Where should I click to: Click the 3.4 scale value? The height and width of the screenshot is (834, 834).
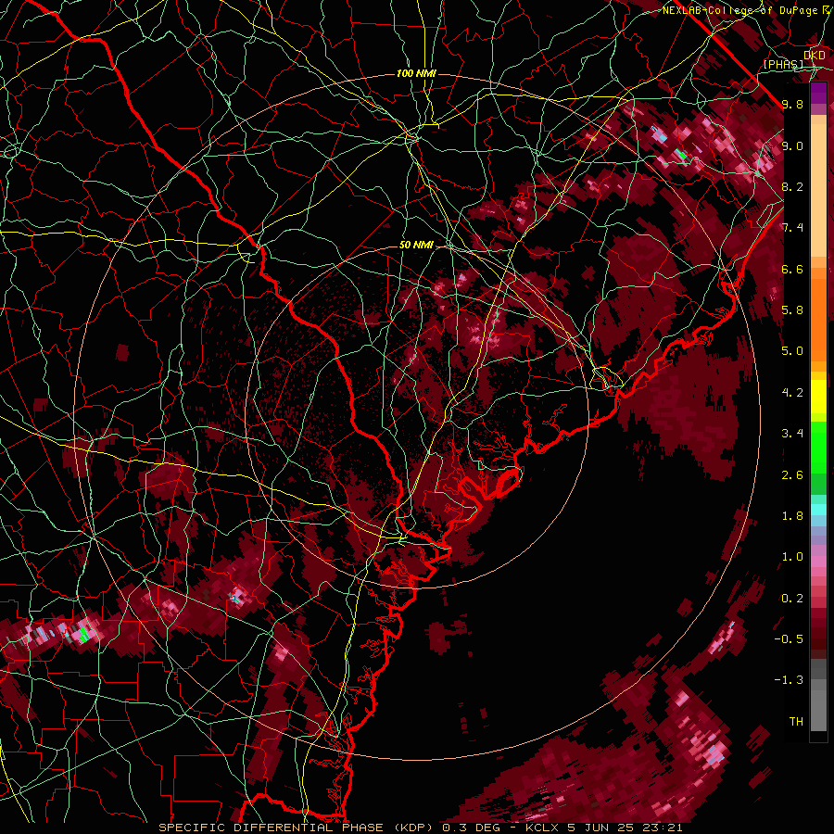(x=792, y=434)
